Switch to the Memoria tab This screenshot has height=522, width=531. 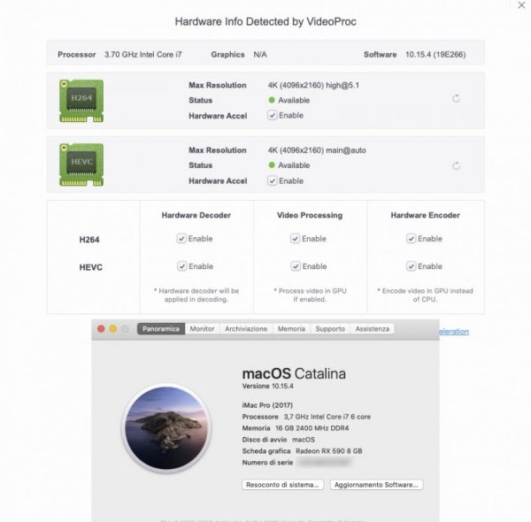(291, 329)
